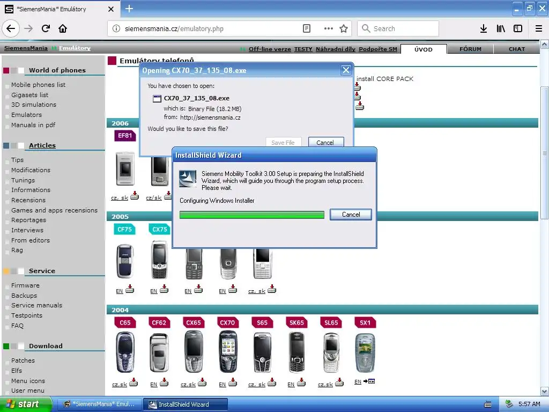
Task: Click the system tray clock 5:57 AM
Action: (x=529, y=404)
